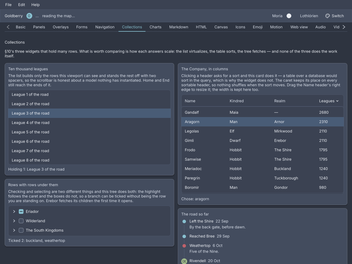This screenshot has width=352, height=264.
Task: Switch to the Basic tab
Action: (x=21, y=27)
